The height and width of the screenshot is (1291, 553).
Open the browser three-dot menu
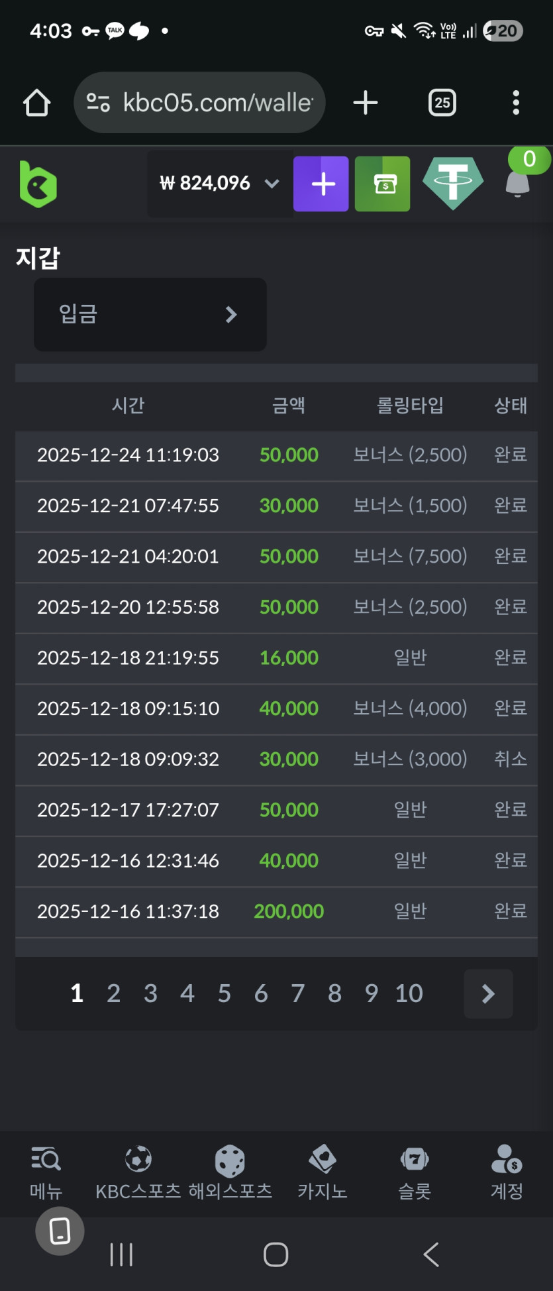click(516, 103)
